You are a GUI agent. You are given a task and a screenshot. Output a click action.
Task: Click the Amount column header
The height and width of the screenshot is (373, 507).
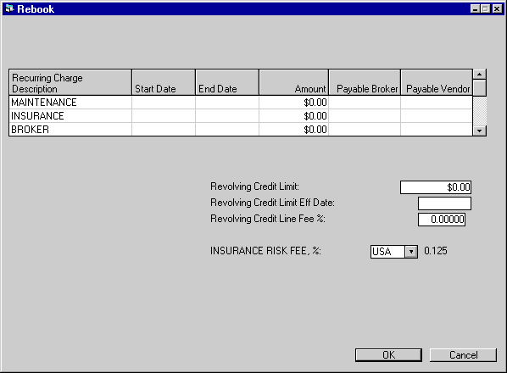(293, 82)
